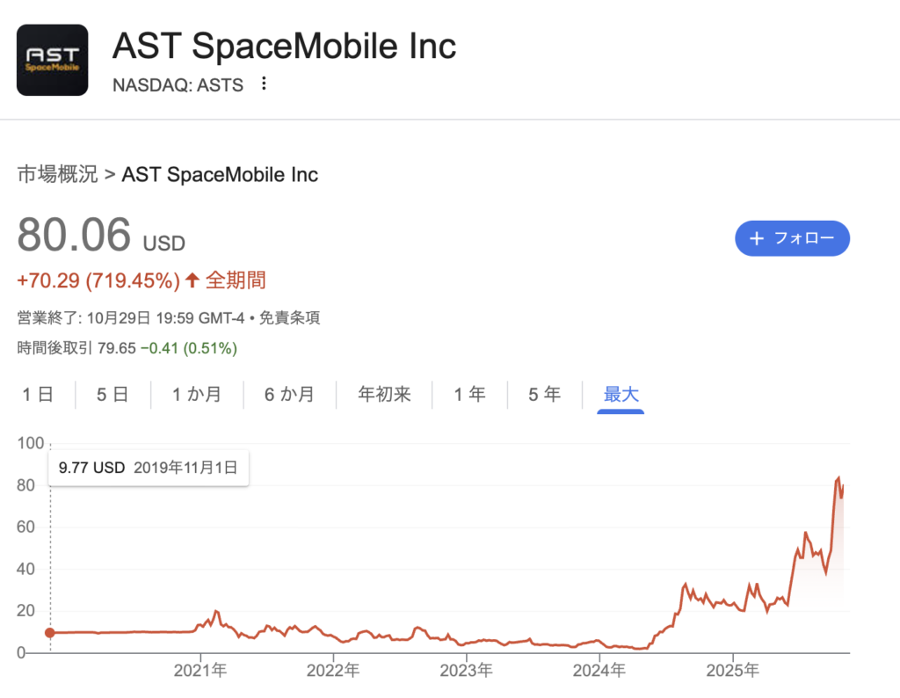Show the 1か月 chart range
The image size is (900, 698).
point(196,394)
